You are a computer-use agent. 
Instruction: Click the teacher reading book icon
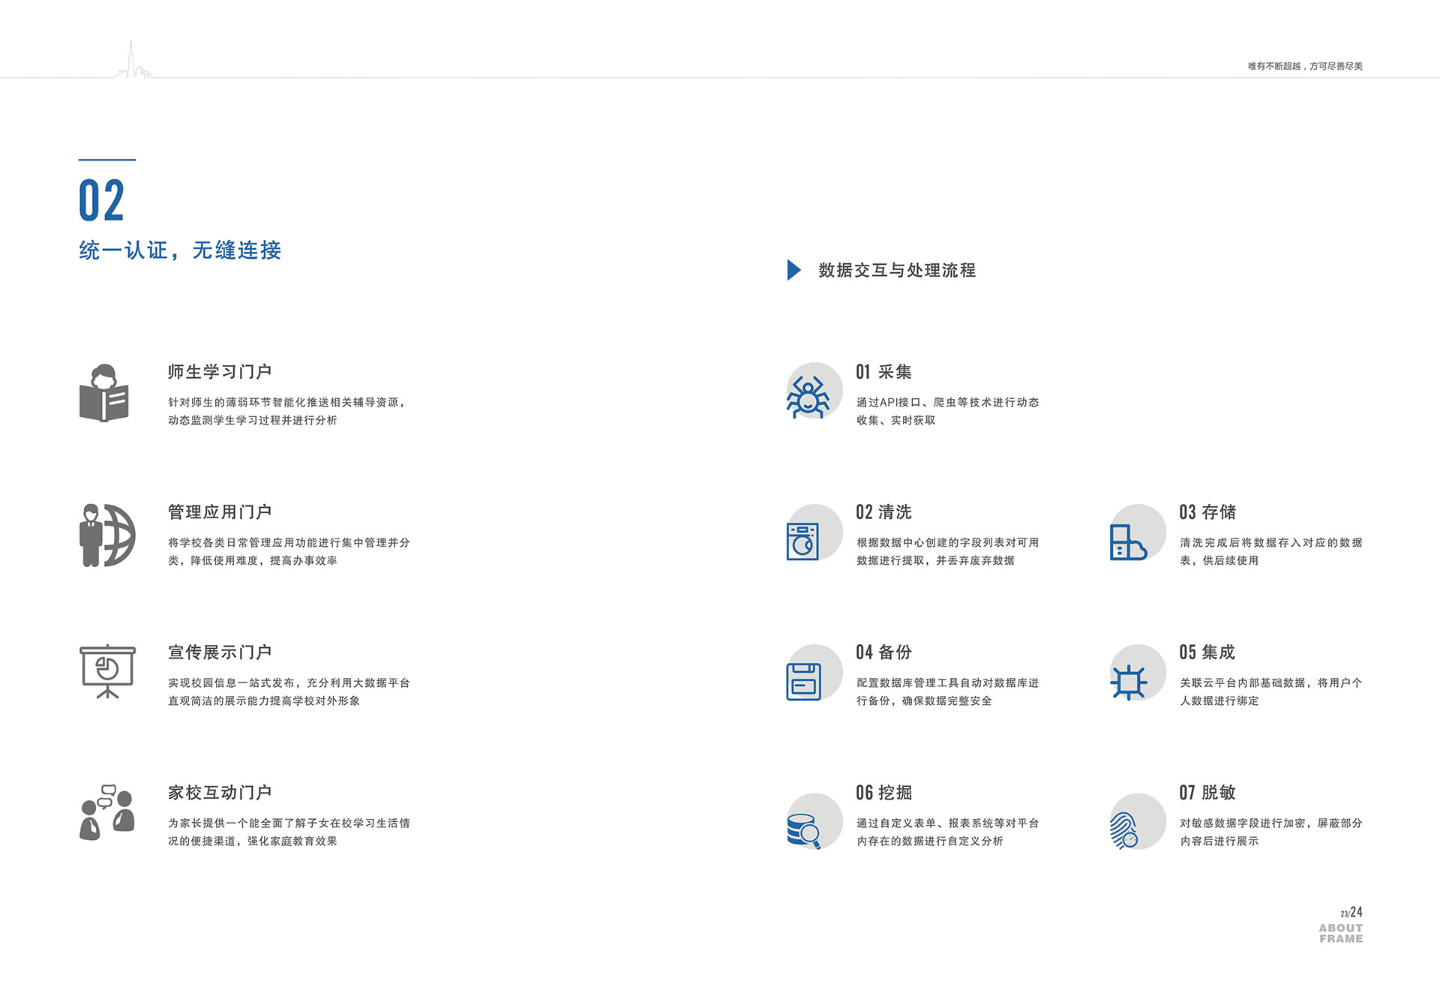pyautogui.click(x=104, y=393)
